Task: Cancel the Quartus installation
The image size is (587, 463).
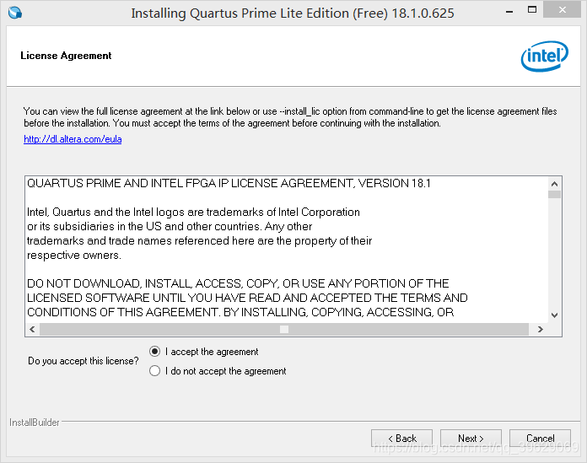Action: click(x=540, y=438)
